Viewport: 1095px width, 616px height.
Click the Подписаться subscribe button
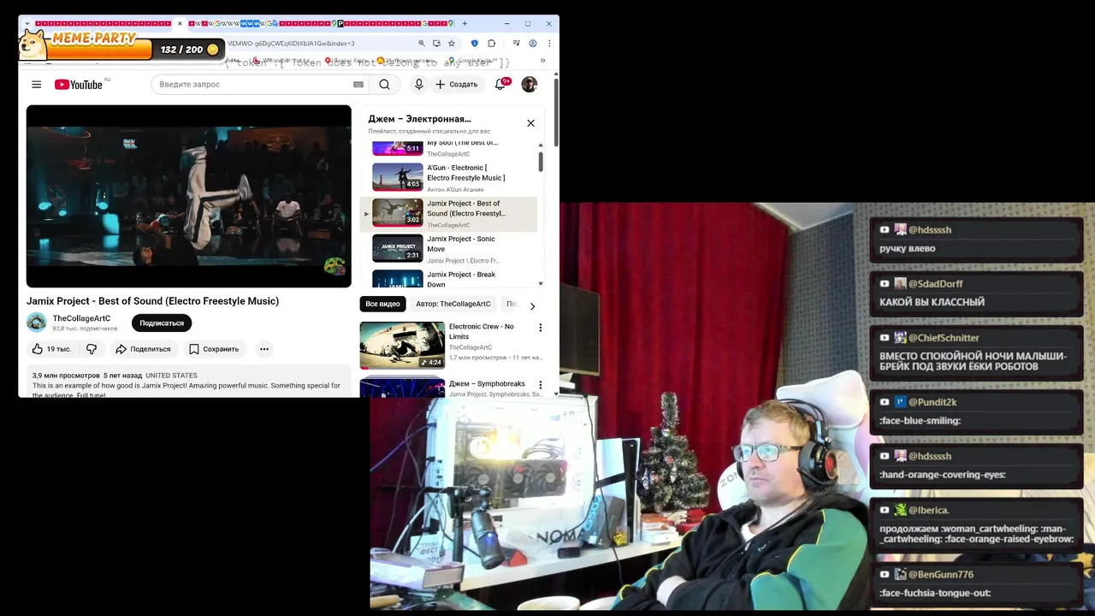pyautogui.click(x=162, y=323)
